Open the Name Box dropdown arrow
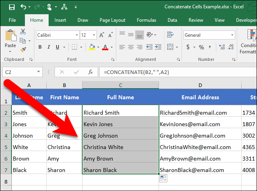257x191 pixels. coord(39,72)
